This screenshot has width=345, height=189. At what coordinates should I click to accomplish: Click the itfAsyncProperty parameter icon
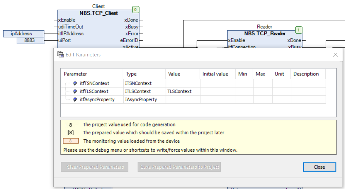point(75,100)
